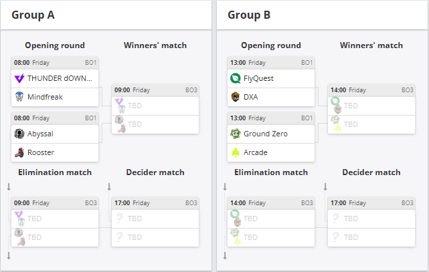Open the Group B heading
Image resolution: width=429 pixels, height=272 pixels.
249,15
